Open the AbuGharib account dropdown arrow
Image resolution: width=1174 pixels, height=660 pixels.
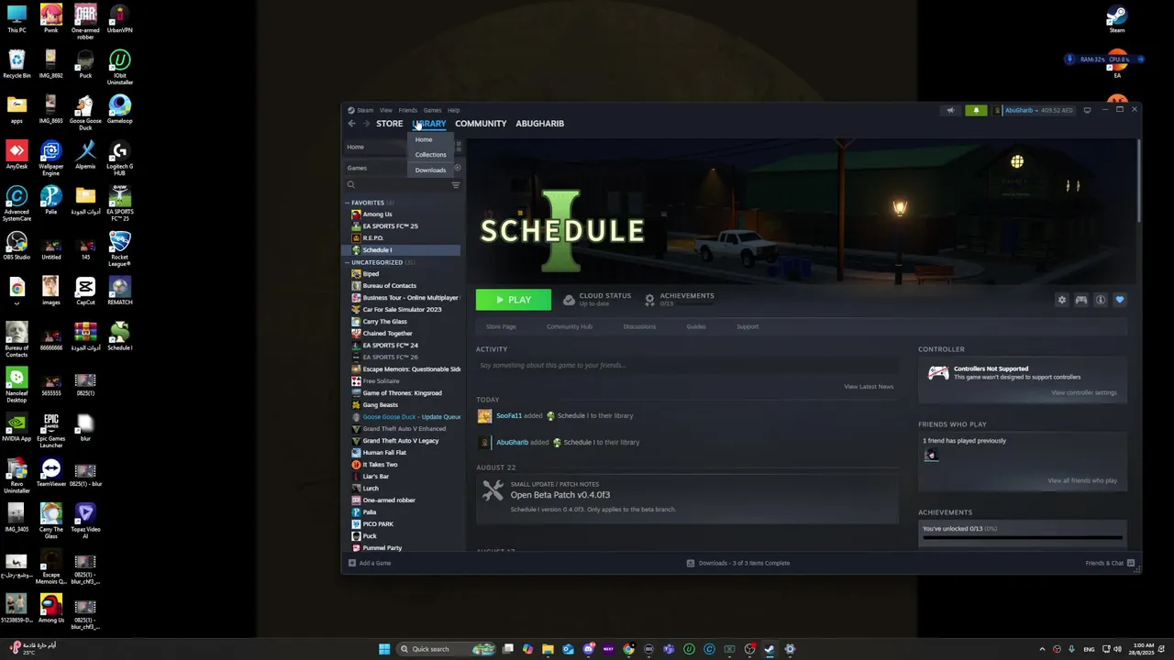(x=1036, y=110)
